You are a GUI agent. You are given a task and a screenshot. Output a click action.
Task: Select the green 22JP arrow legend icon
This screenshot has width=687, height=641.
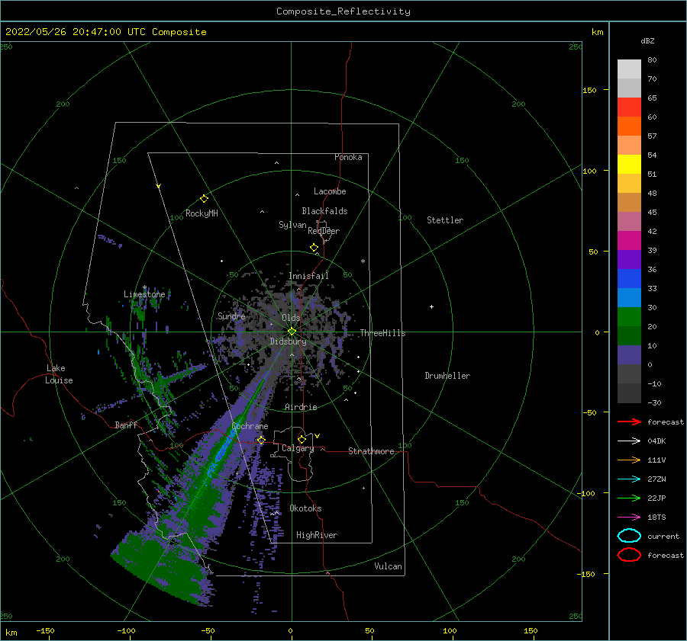(x=629, y=498)
